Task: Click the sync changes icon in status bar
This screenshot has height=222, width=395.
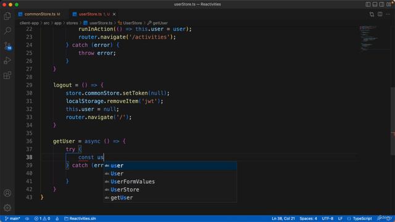Action: [x=27, y=218]
